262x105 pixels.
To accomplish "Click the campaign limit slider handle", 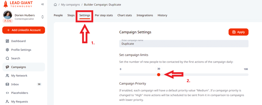I will 159,74.
